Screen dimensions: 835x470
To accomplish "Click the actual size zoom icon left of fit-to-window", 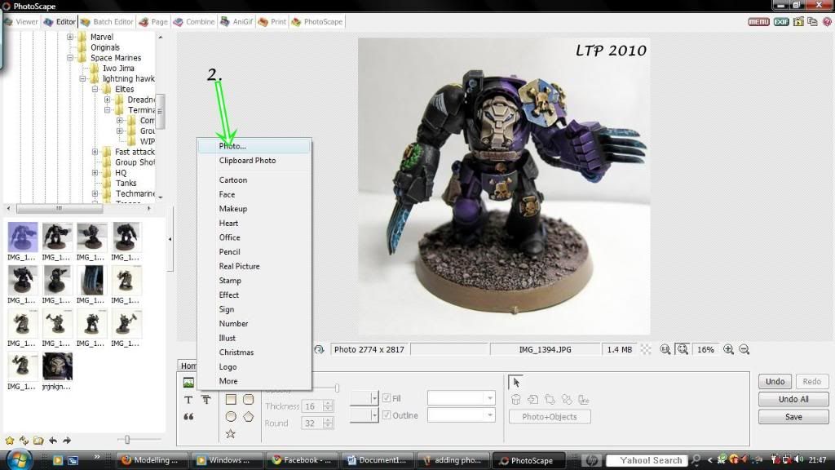I will pos(665,349).
